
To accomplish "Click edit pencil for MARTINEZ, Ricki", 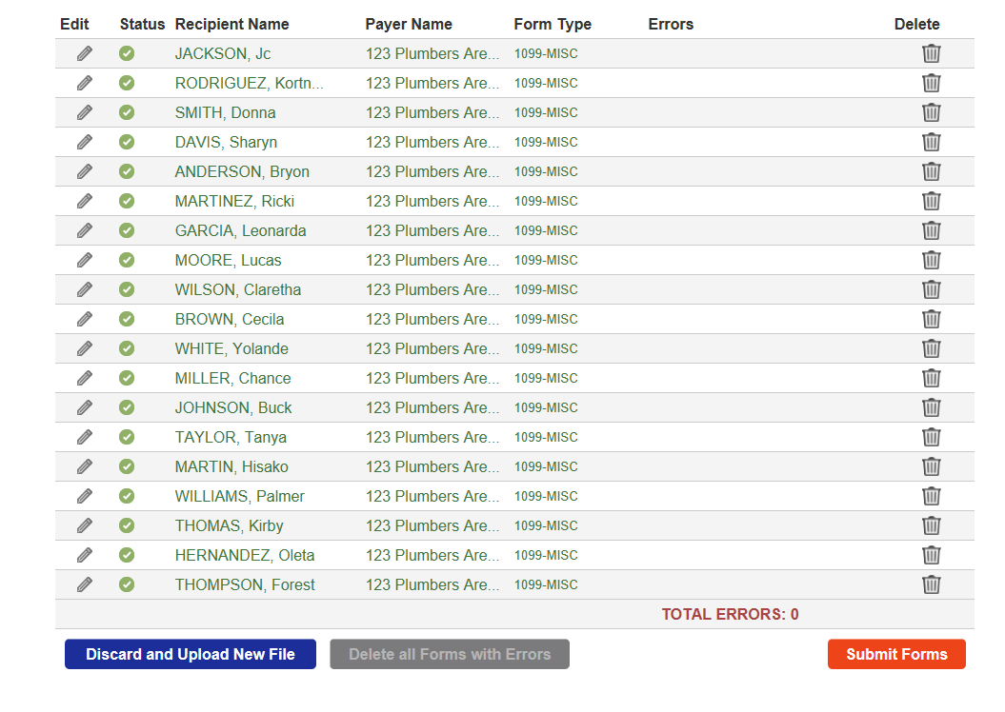I will [x=85, y=201].
